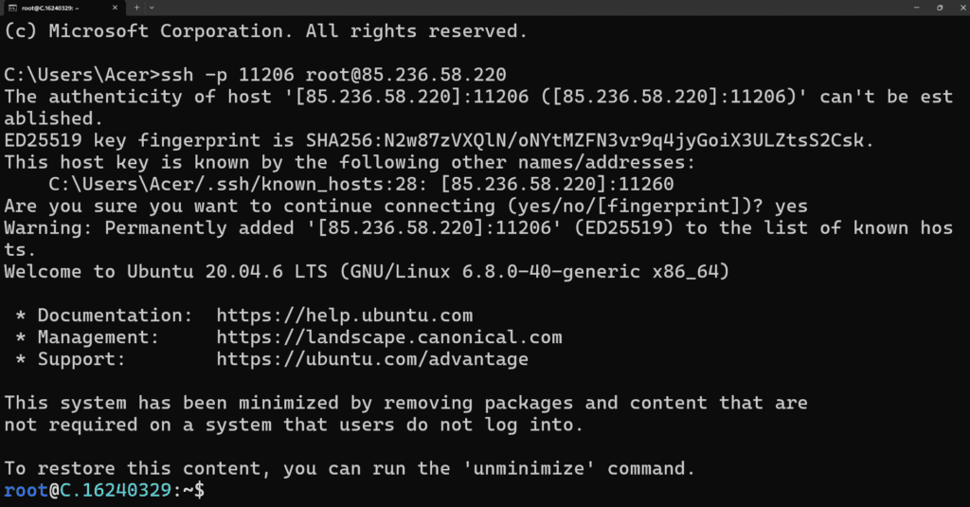Image resolution: width=970 pixels, height=507 pixels.
Task: Expand the new tab profiles dropdown chevron
Action: 153,8
